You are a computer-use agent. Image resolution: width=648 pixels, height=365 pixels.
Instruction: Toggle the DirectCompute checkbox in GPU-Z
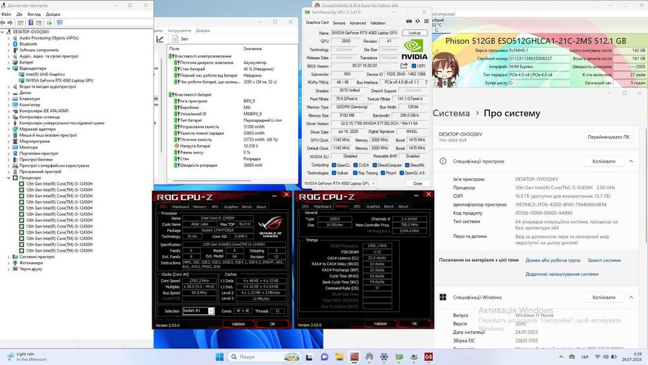[375, 165]
